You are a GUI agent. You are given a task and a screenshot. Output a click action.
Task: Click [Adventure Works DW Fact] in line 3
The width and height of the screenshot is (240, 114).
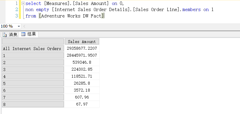coord(71,16)
